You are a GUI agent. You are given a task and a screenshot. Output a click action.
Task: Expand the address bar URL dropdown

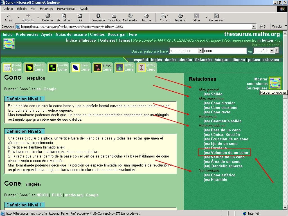coord(254,27)
